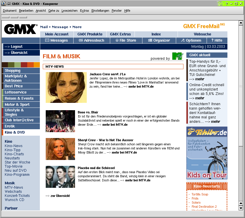Click the Konqueror window menu icon
The image size is (245, 218).
coord(3,4)
